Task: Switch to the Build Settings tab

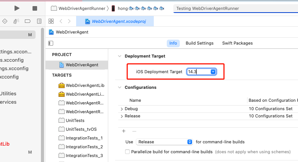Action: click(200, 43)
